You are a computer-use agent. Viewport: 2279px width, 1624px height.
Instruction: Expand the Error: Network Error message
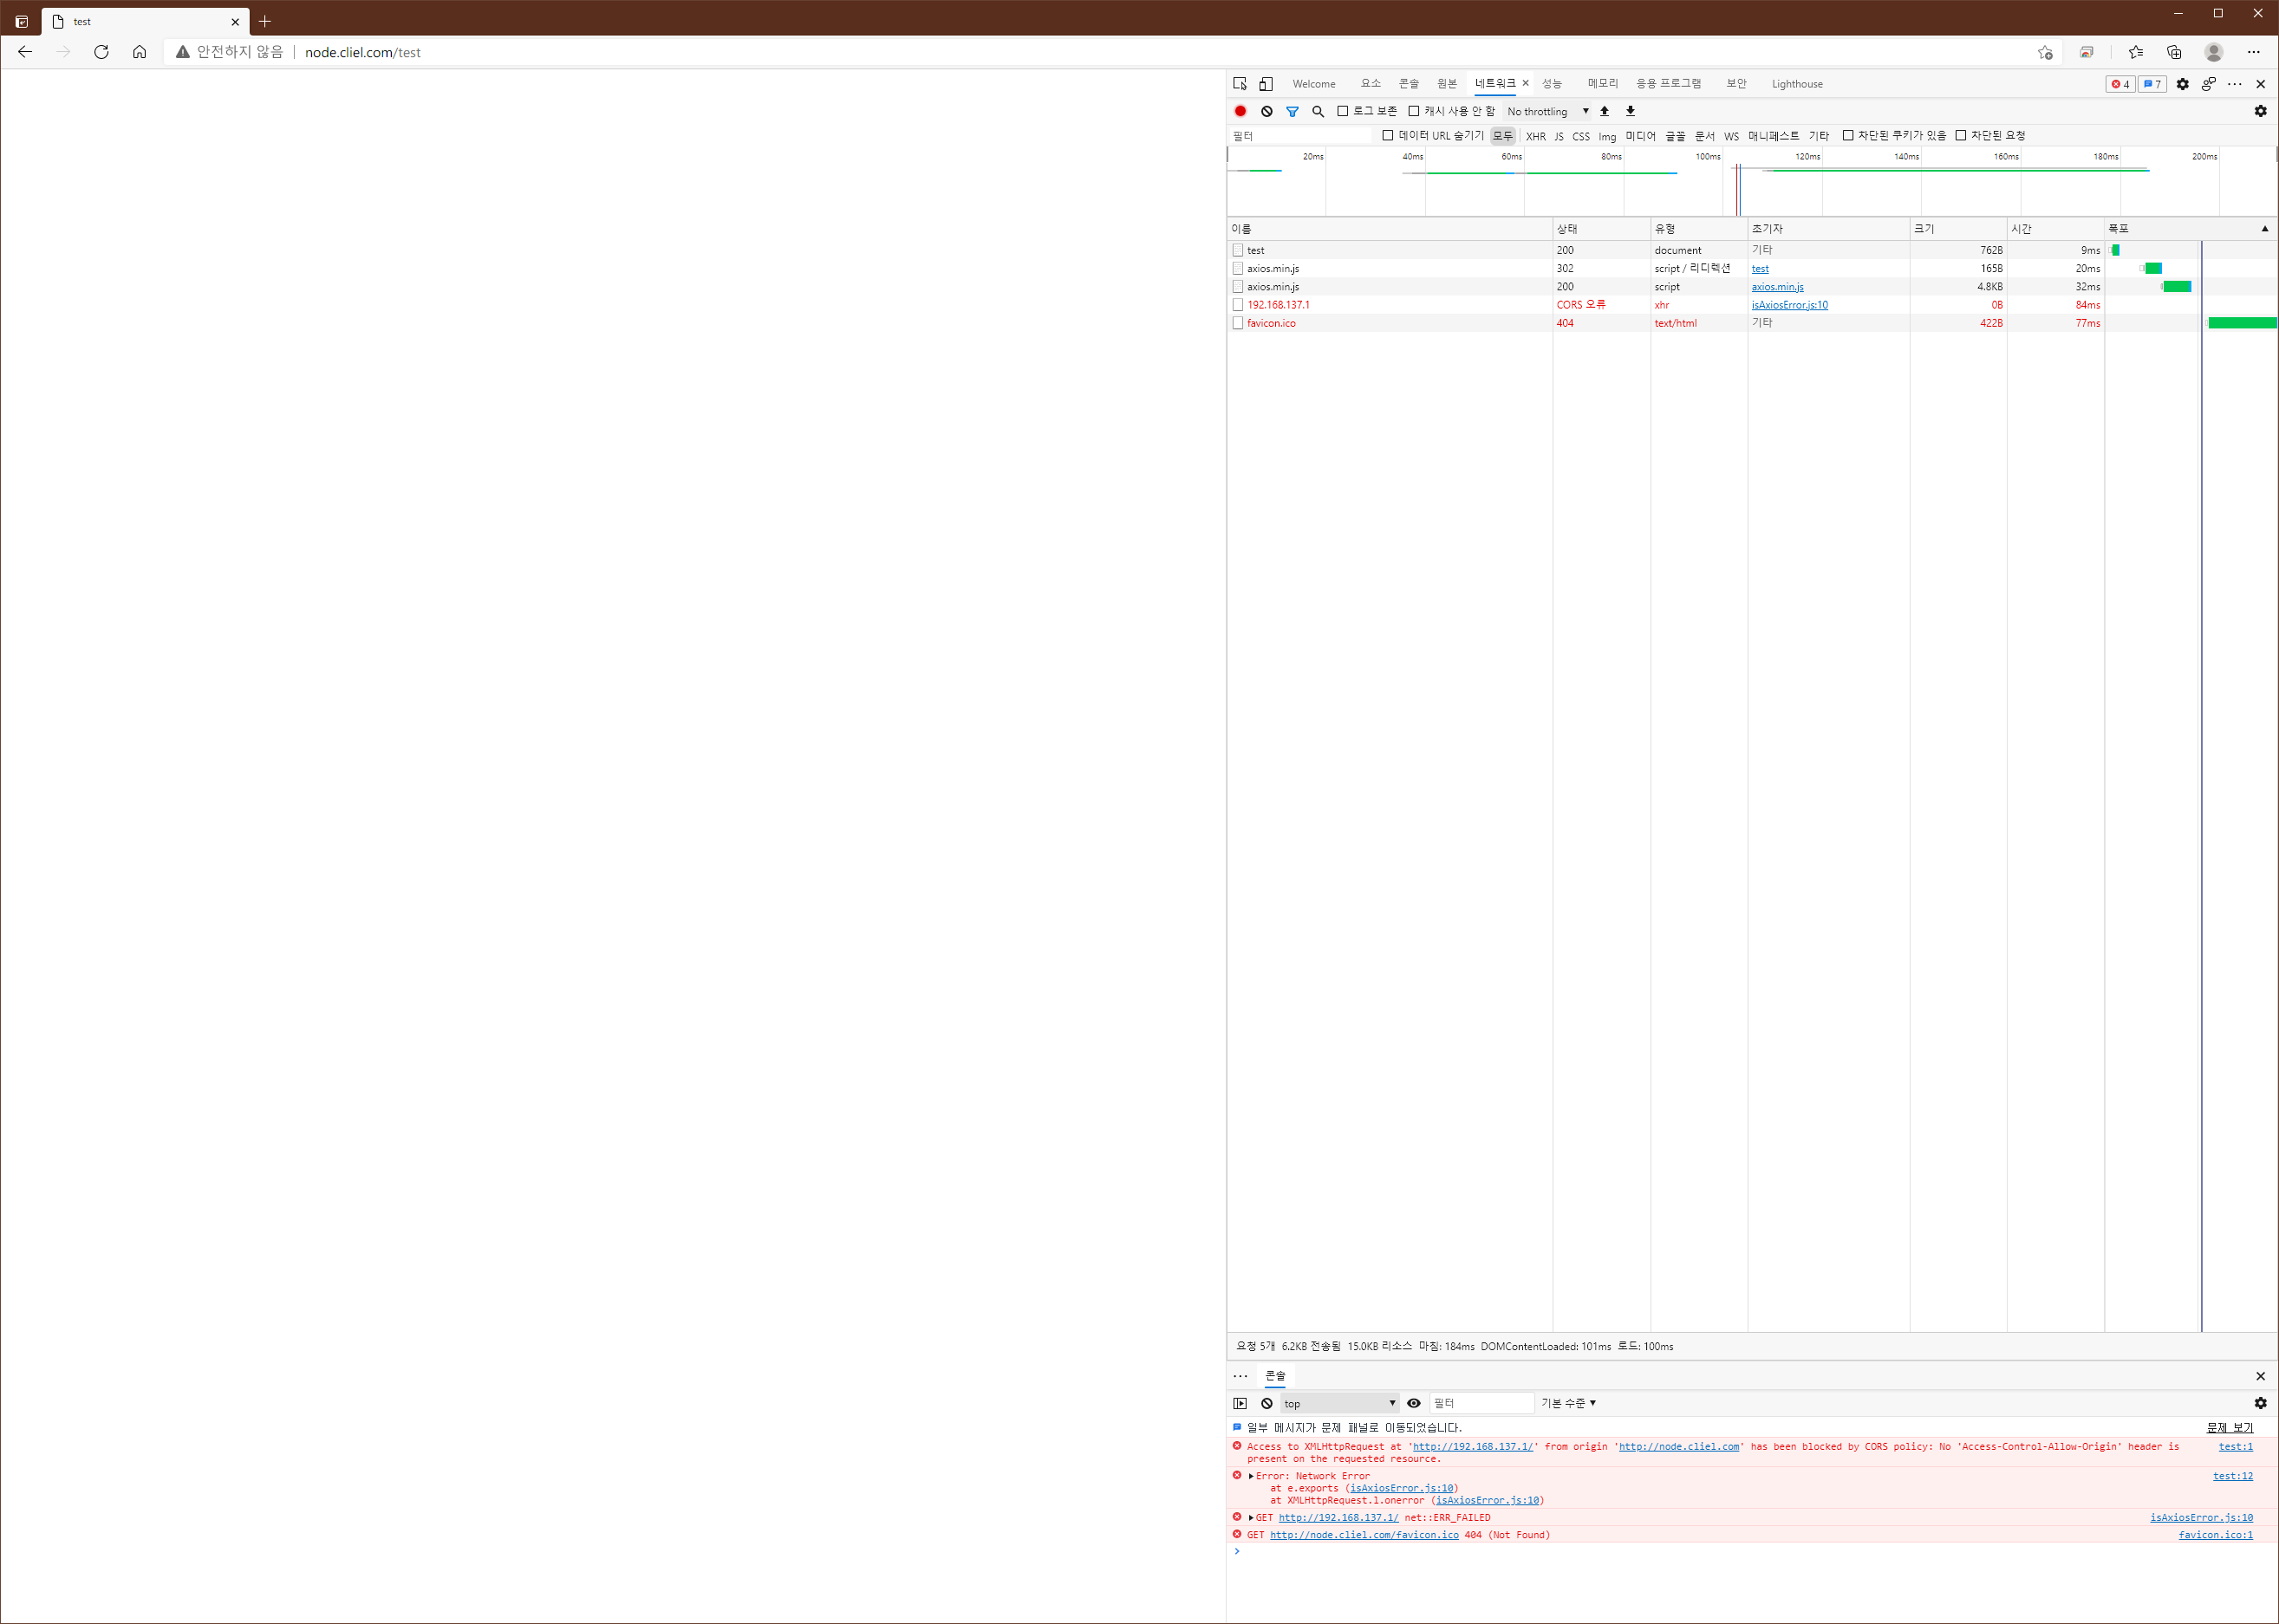[x=1251, y=1476]
